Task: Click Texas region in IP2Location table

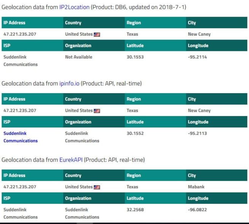Action: point(132,34)
